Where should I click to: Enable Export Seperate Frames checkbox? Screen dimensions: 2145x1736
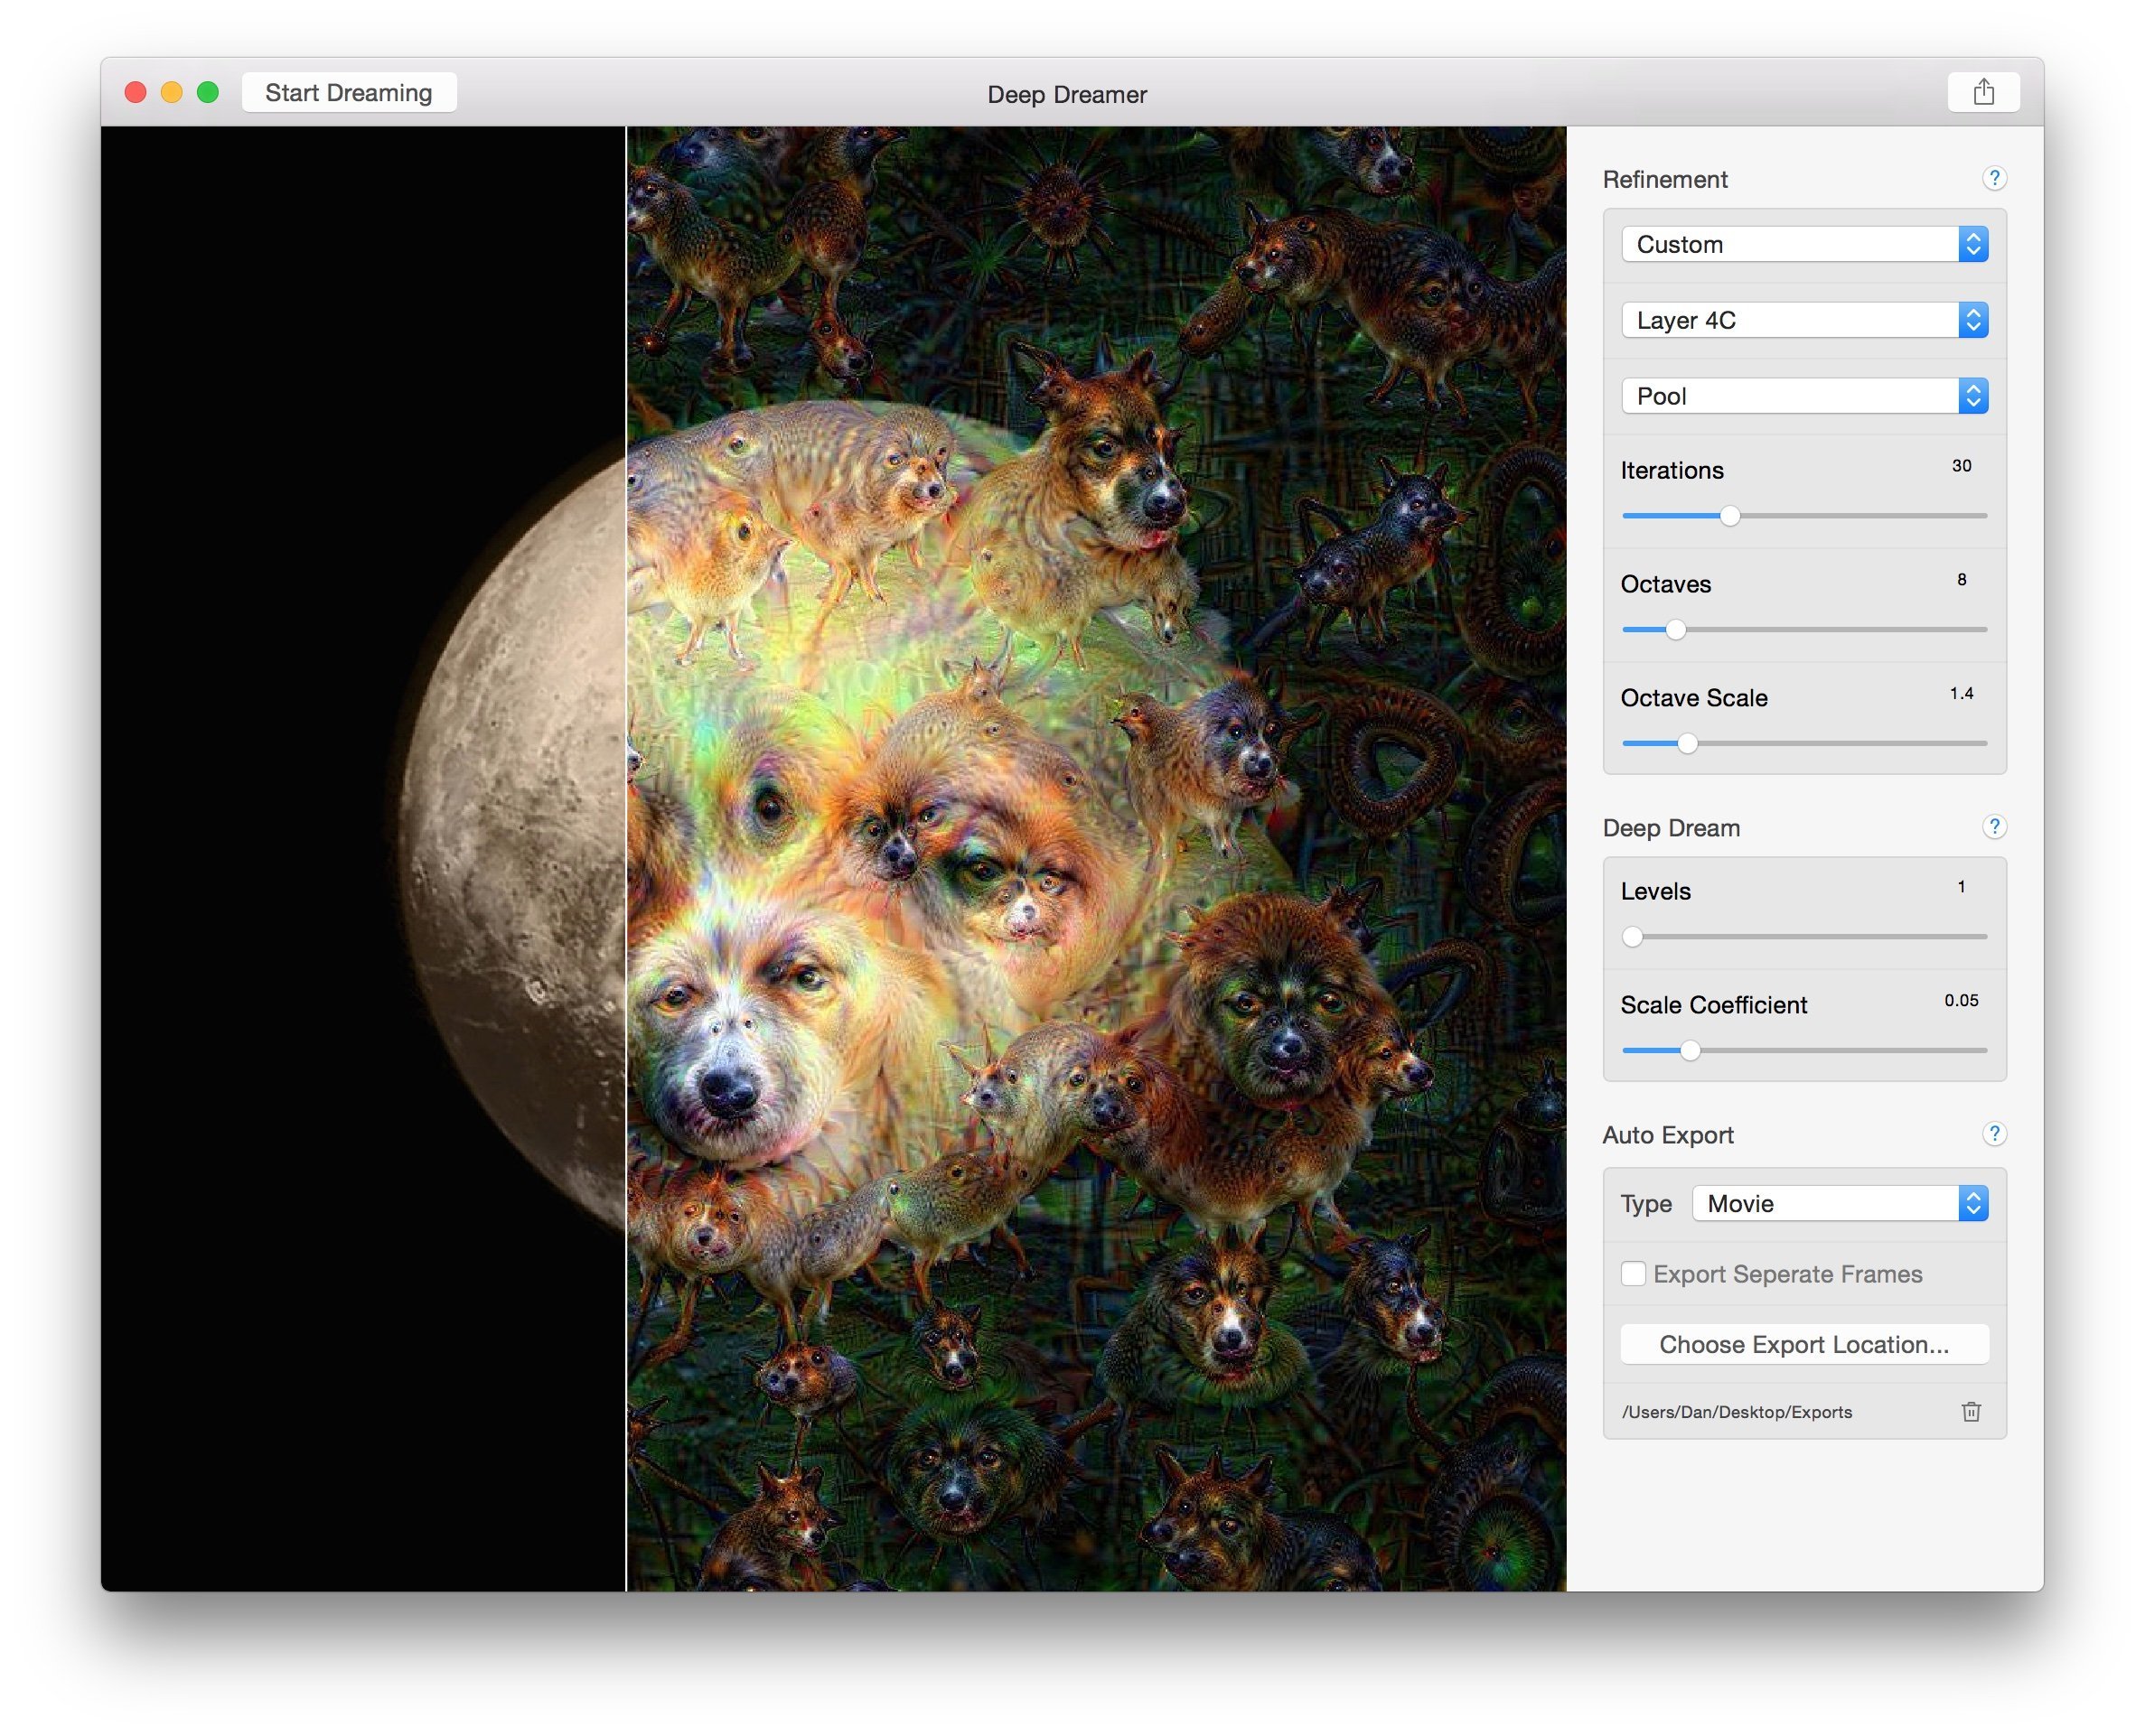click(x=1633, y=1274)
